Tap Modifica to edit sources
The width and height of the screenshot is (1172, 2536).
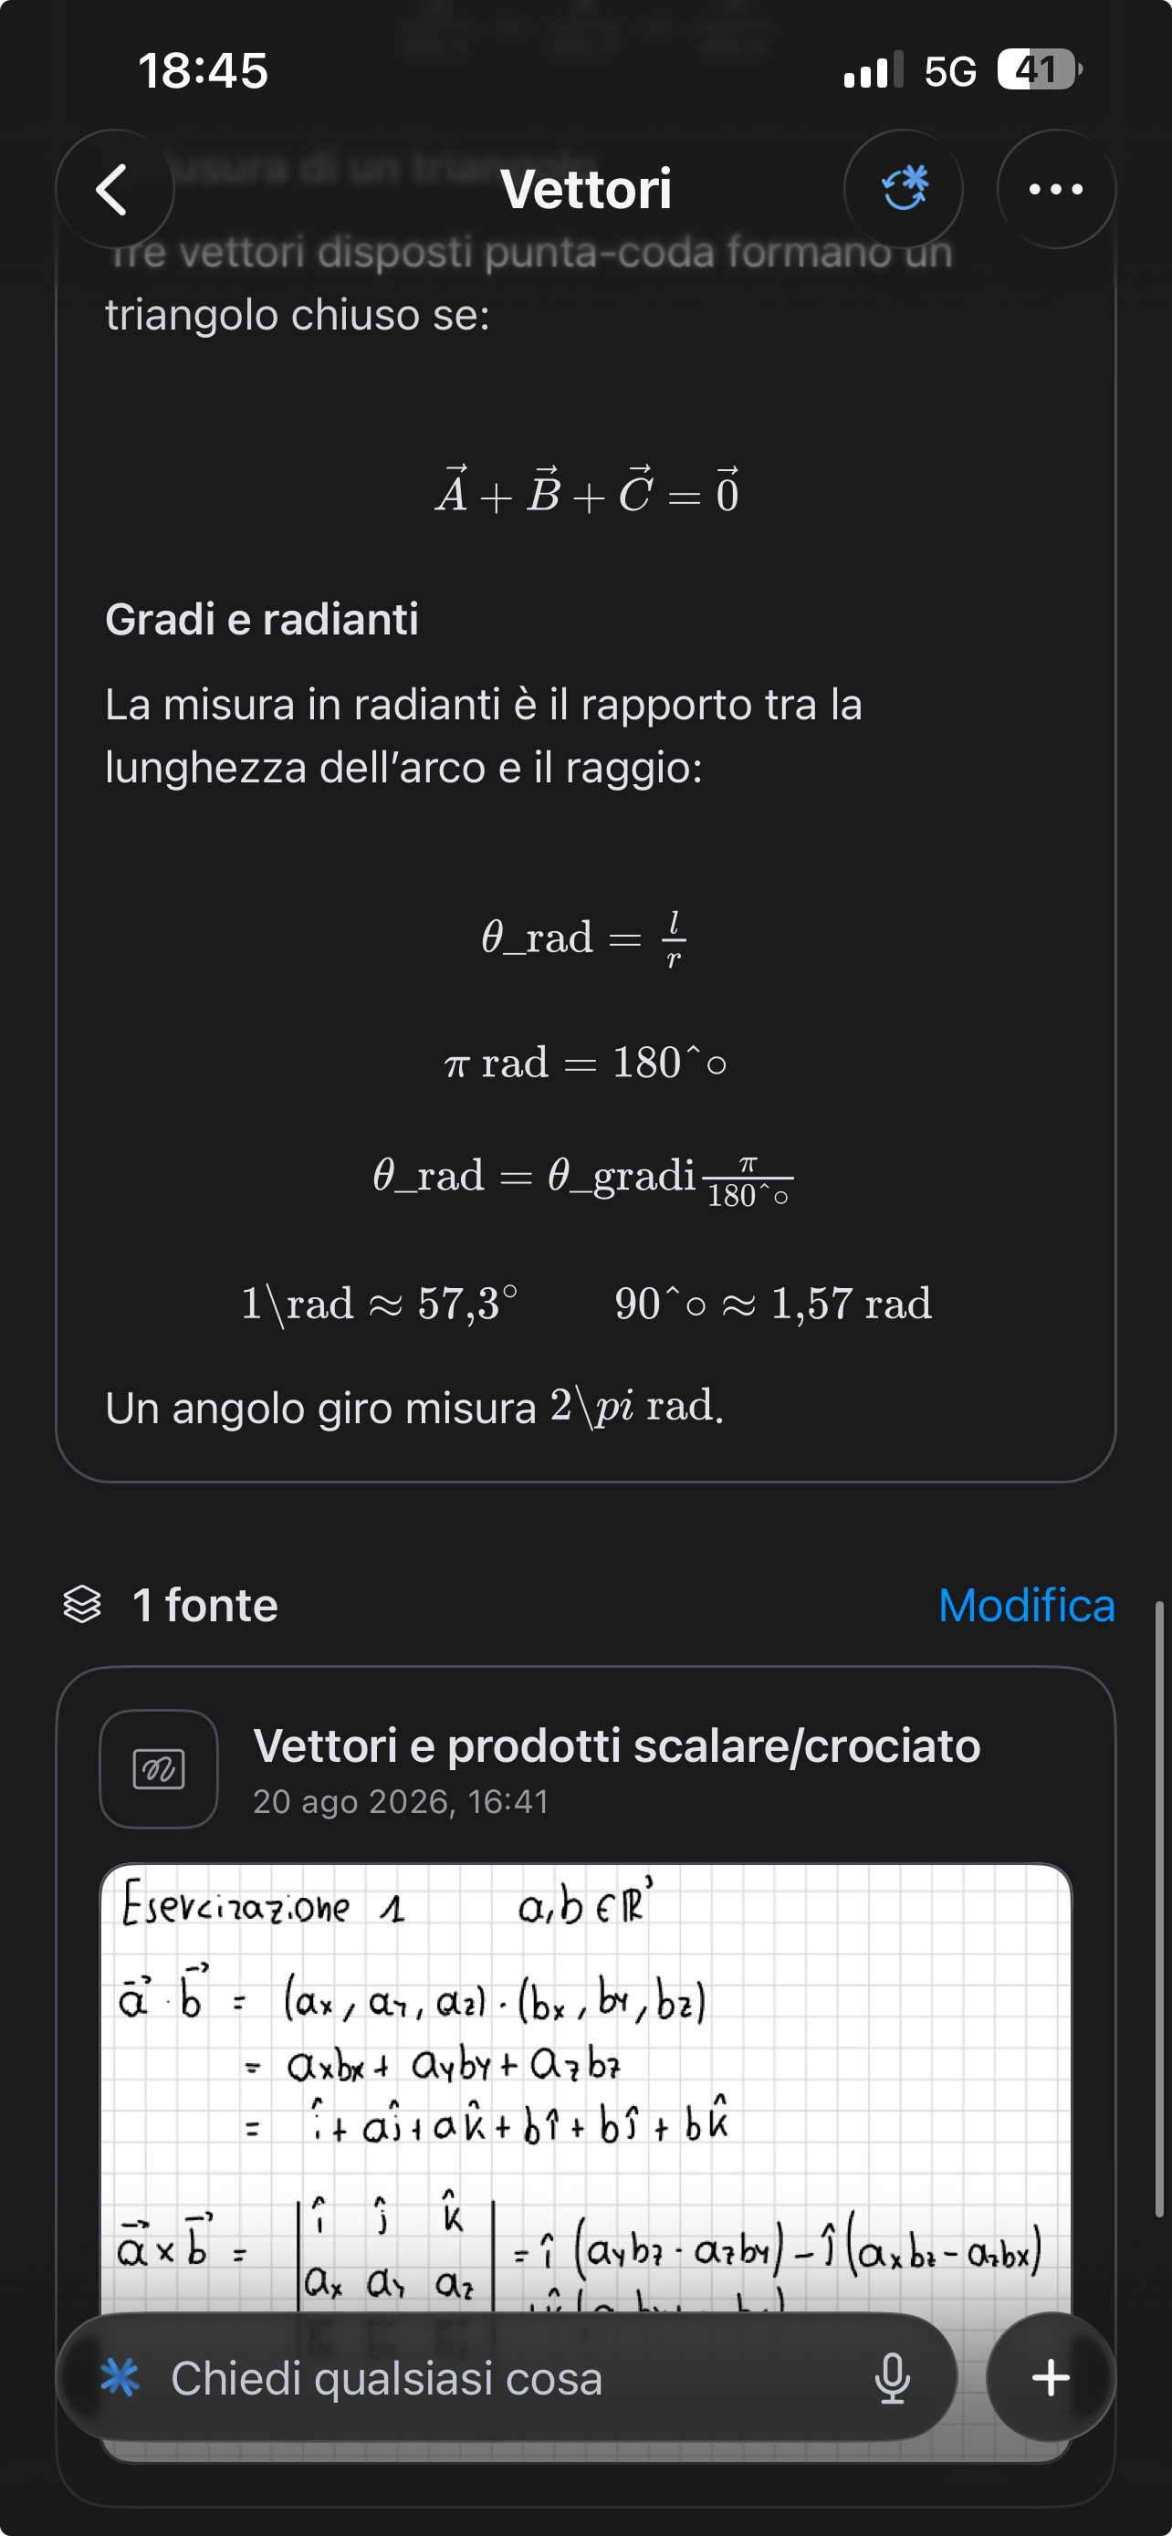point(1026,1605)
